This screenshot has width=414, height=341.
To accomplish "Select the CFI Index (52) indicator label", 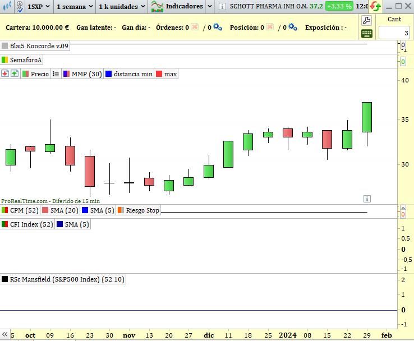I will [x=27, y=224].
